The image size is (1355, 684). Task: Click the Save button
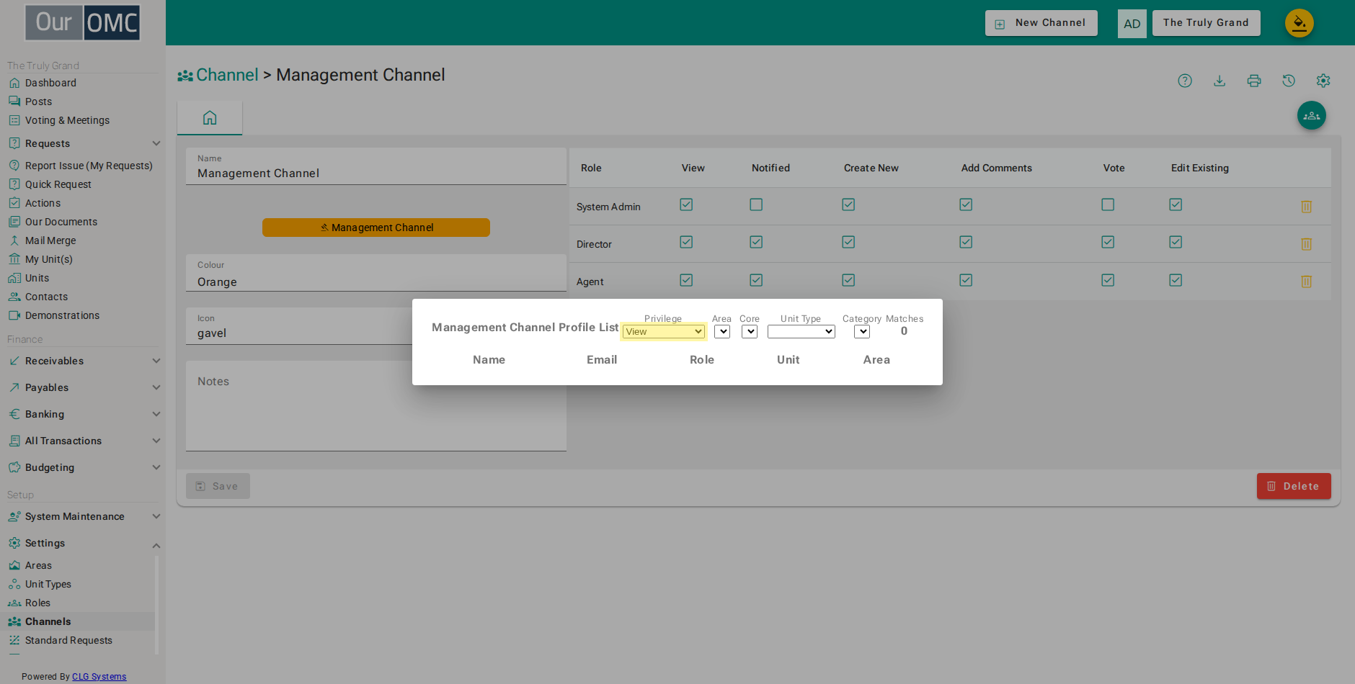(218, 486)
